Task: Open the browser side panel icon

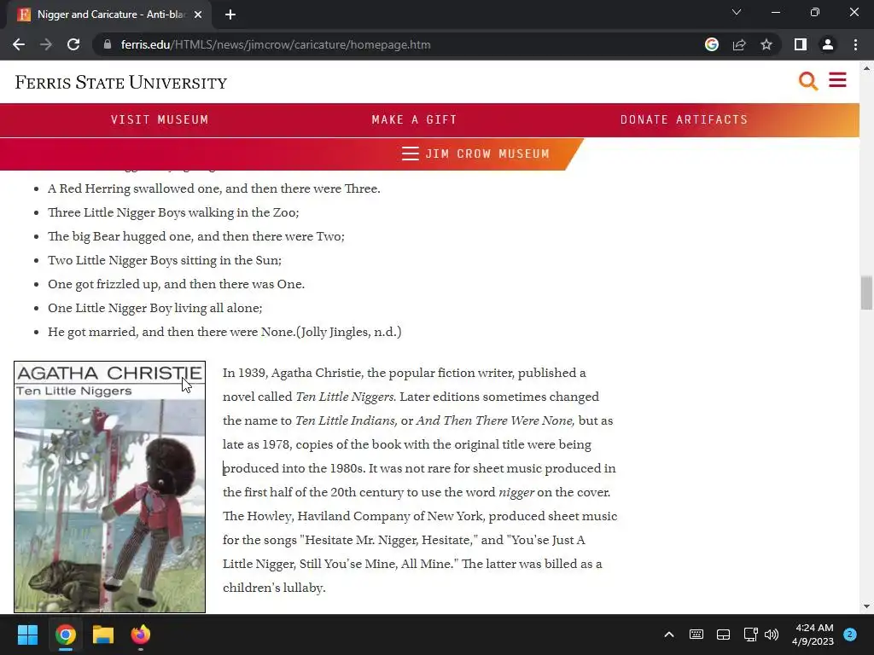Action: 801,44
